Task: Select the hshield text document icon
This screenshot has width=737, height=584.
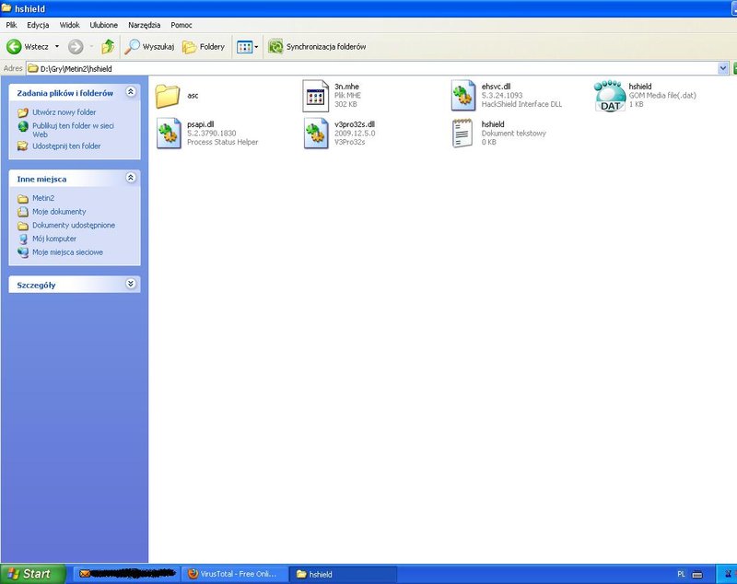Action: point(462,134)
